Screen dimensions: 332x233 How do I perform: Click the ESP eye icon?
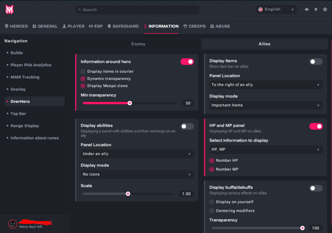pos(91,26)
